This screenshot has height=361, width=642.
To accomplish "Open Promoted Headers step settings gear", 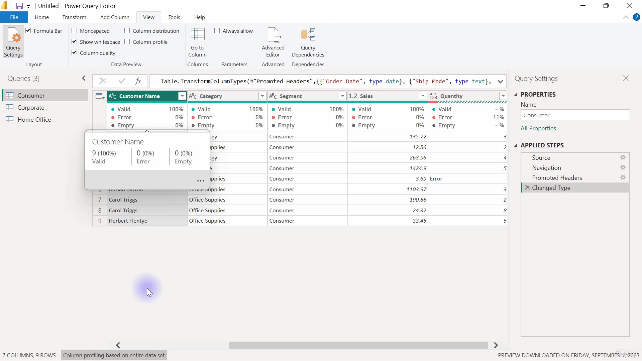I will point(623,177).
